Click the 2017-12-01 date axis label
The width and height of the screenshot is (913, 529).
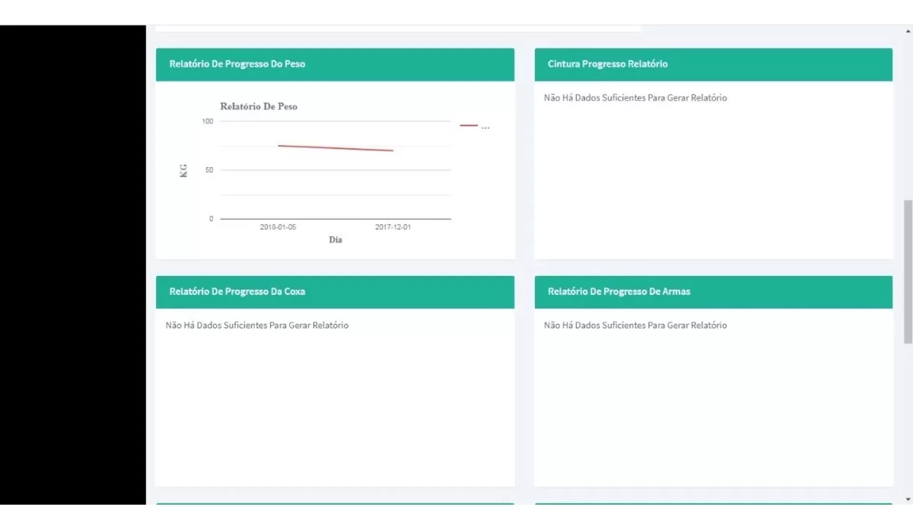(x=393, y=227)
